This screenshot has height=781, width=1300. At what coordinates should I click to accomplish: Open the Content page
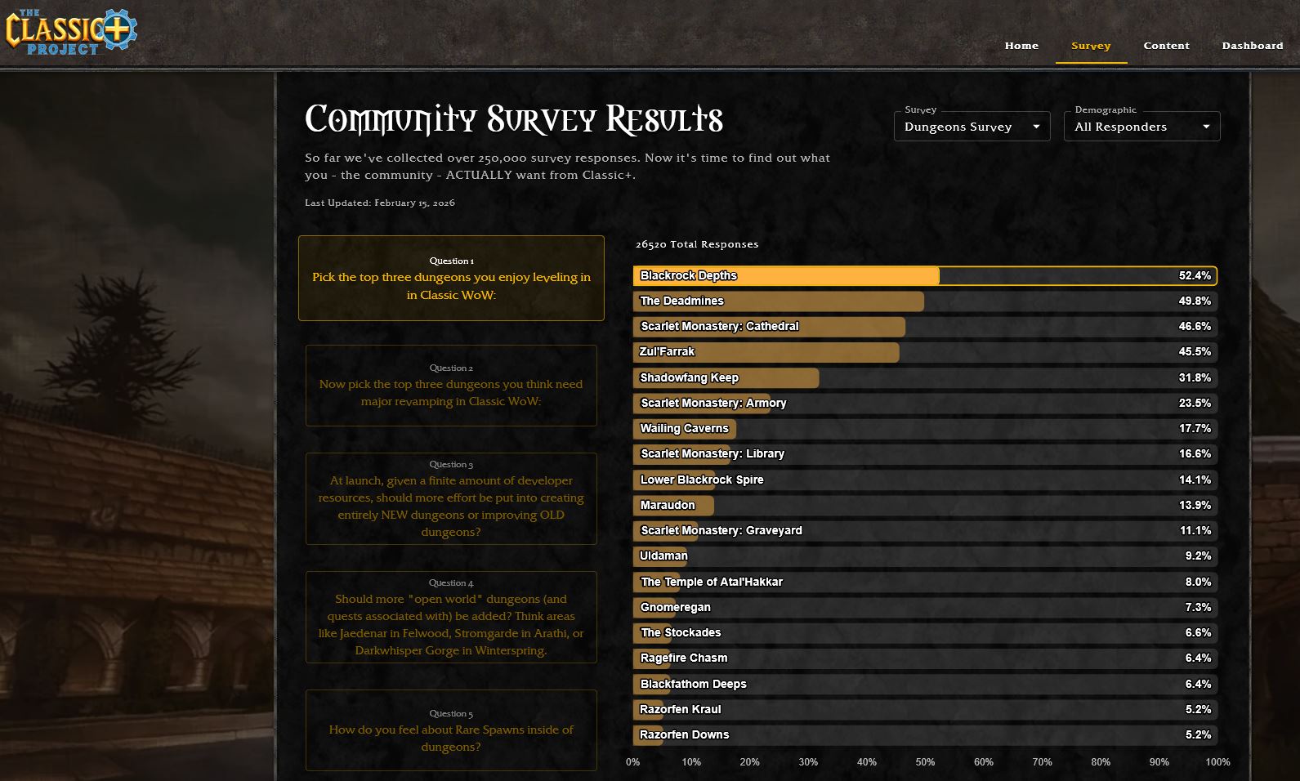tap(1166, 46)
